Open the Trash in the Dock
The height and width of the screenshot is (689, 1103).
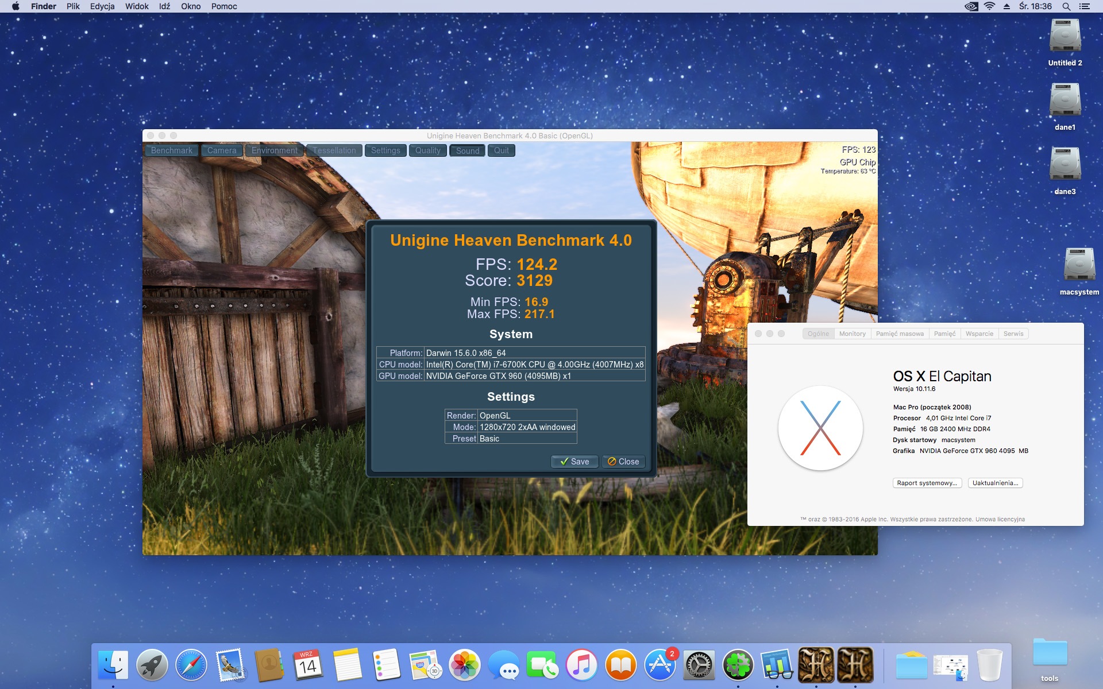pos(989,665)
